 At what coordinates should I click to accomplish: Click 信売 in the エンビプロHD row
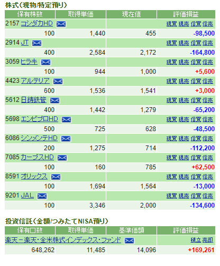(208, 119)
